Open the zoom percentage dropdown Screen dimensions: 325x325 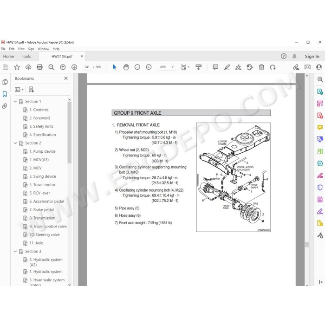[172, 67]
